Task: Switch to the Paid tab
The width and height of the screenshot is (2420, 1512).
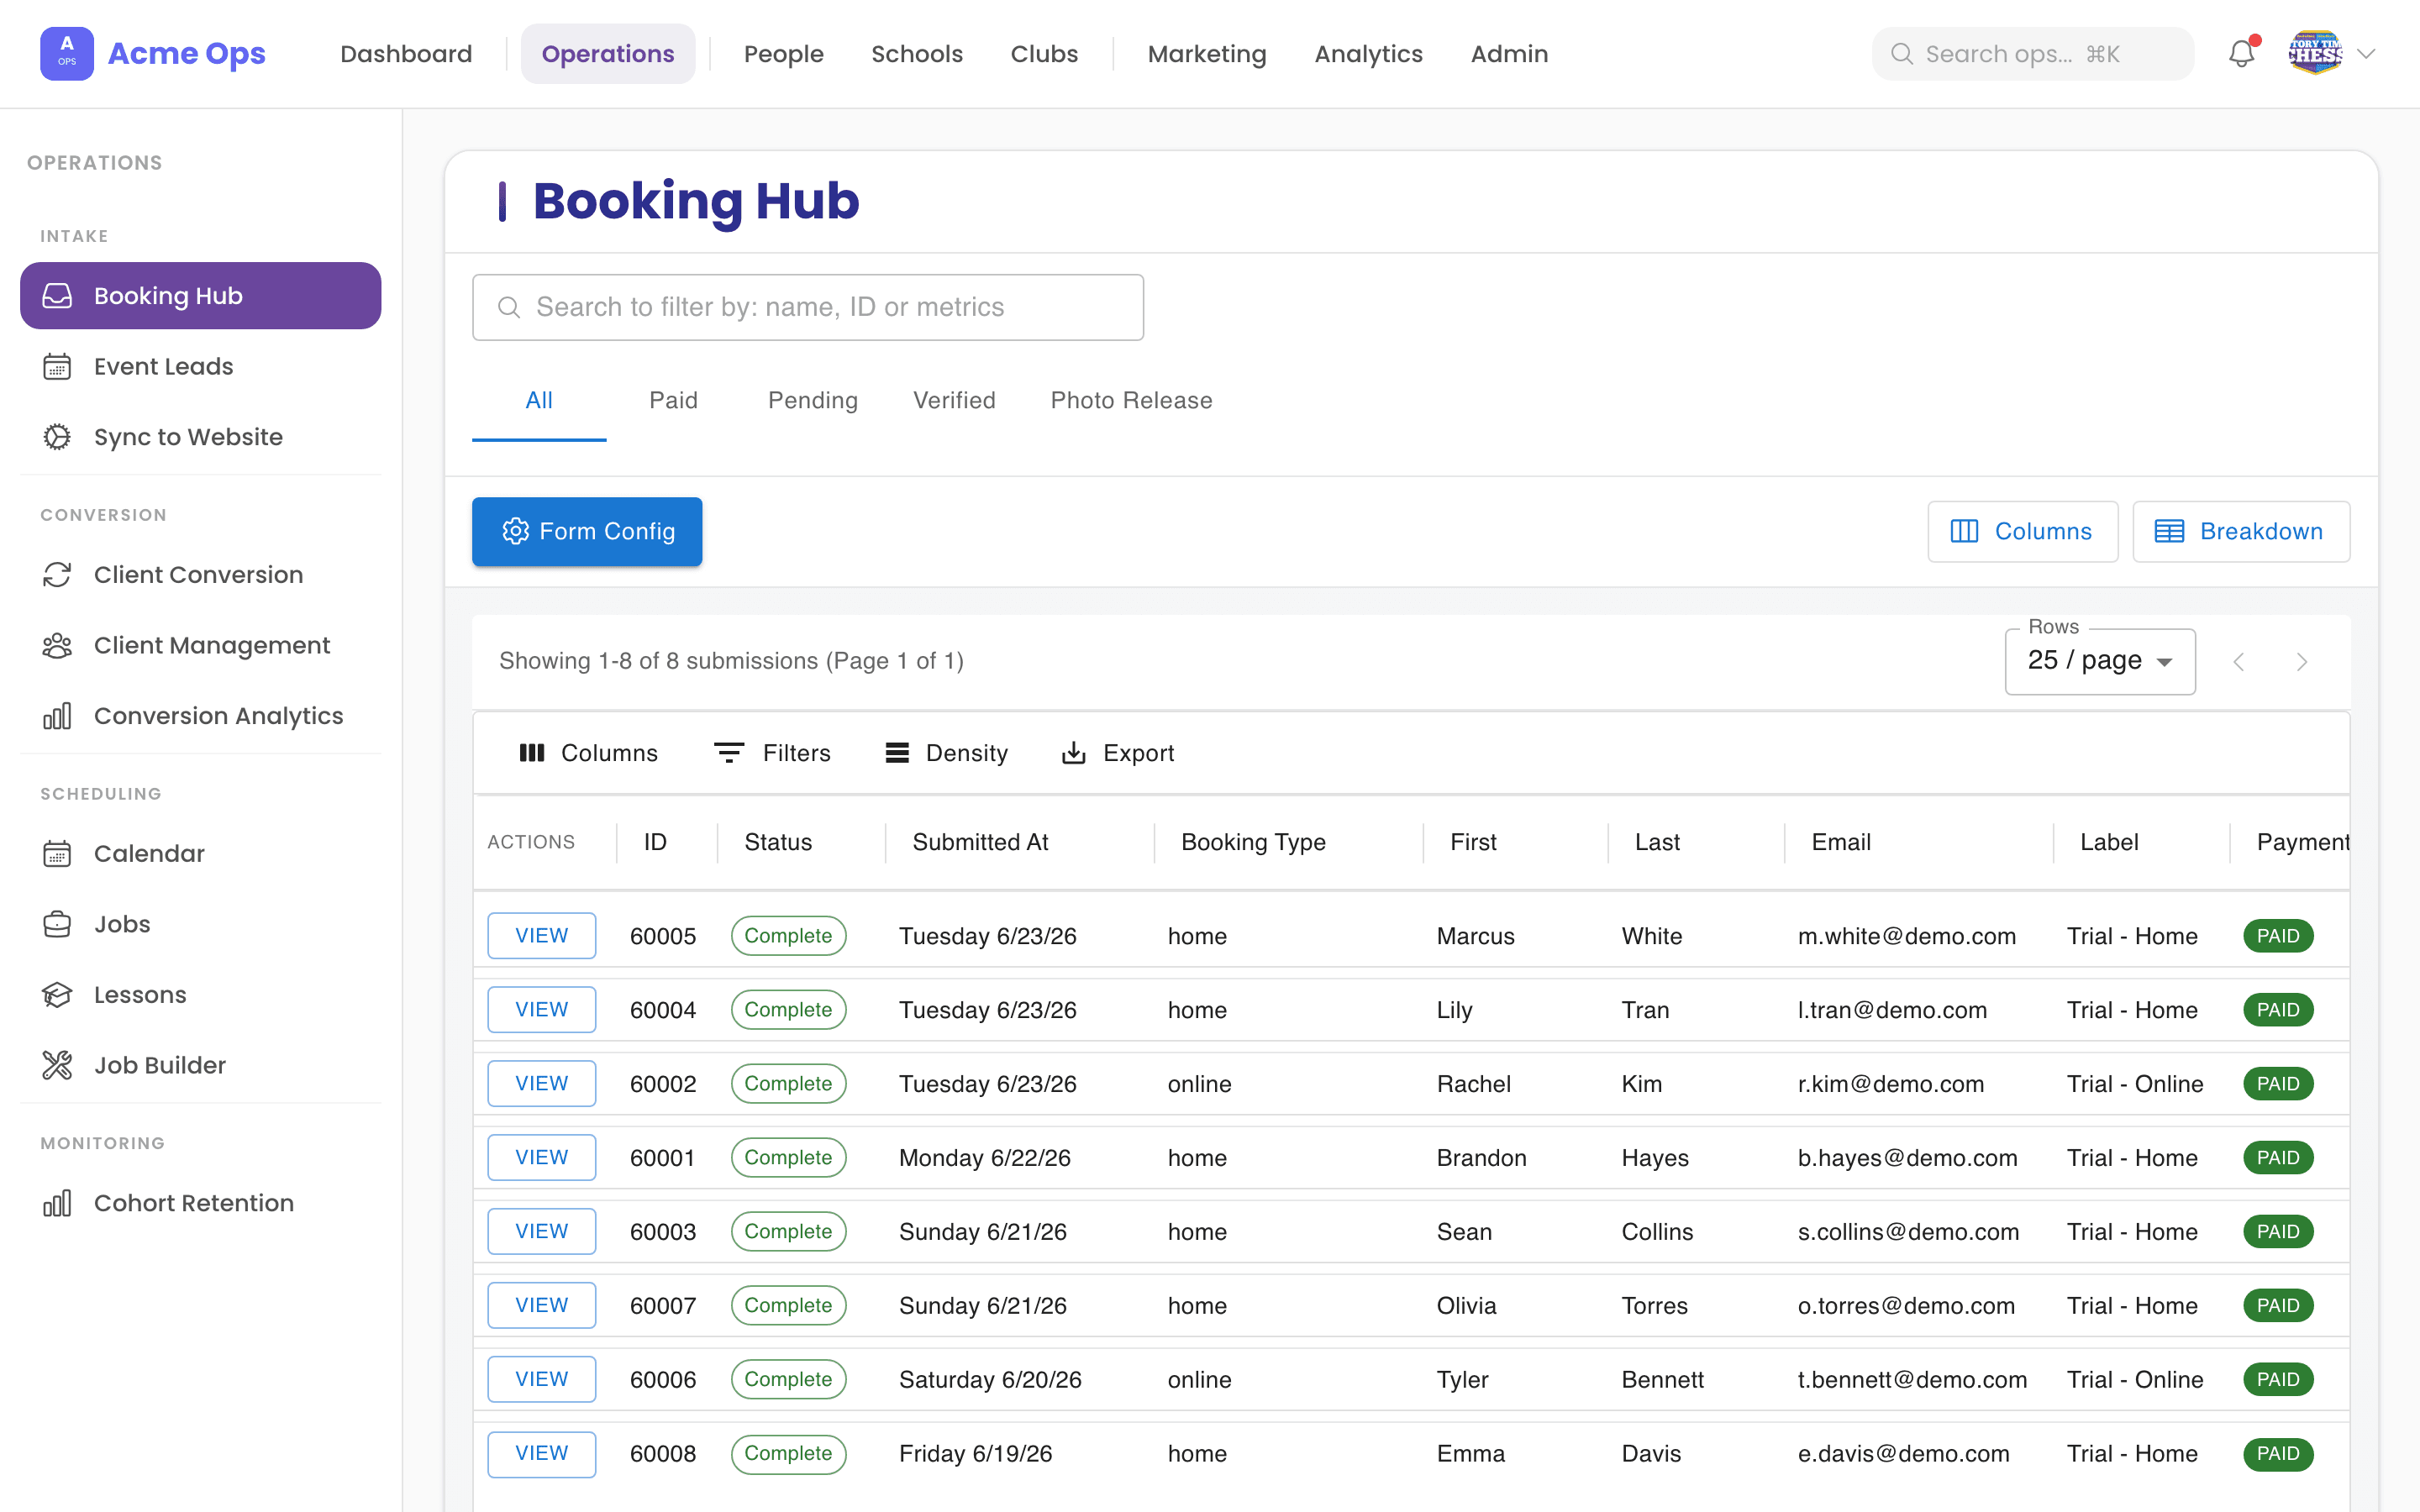Action: pyautogui.click(x=673, y=401)
